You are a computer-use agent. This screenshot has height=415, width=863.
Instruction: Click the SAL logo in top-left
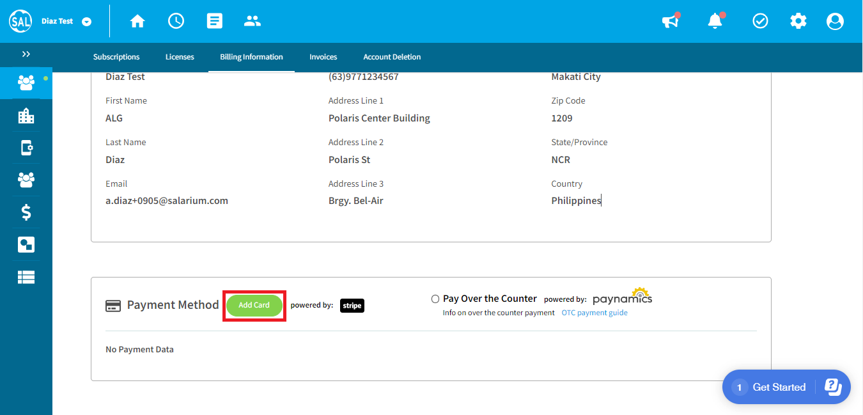(20, 21)
